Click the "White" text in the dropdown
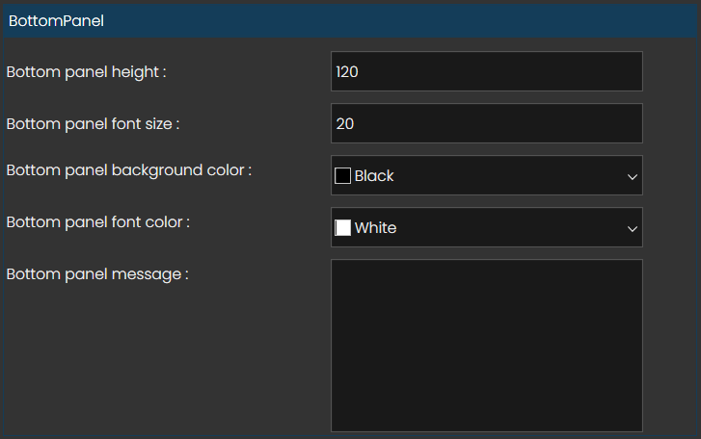This screenshot has width=701, height=439. (375, 228)
